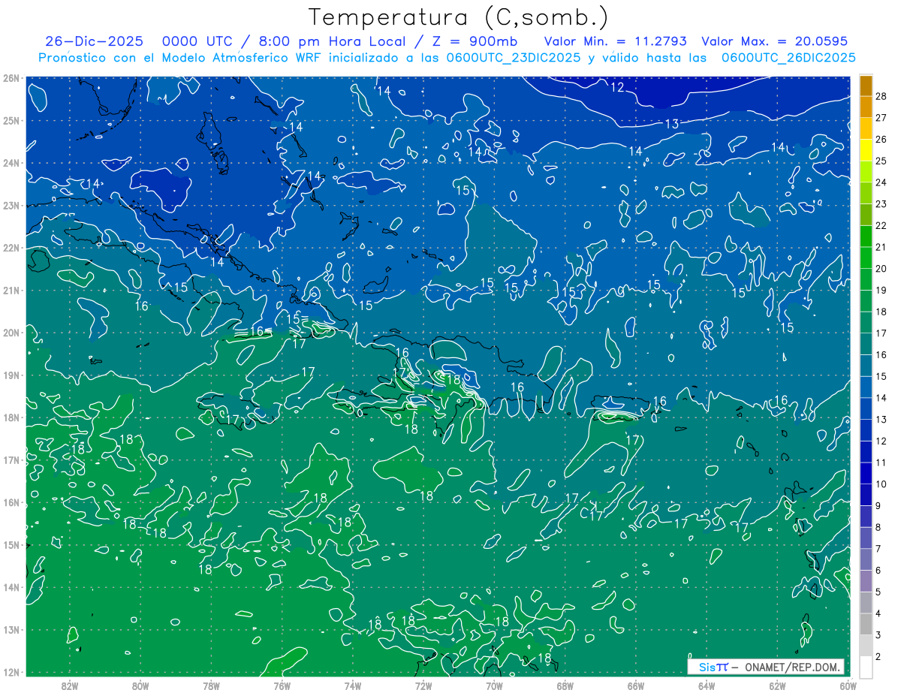
Task: Click the "19N" latitude axis label
Action: 11,375
